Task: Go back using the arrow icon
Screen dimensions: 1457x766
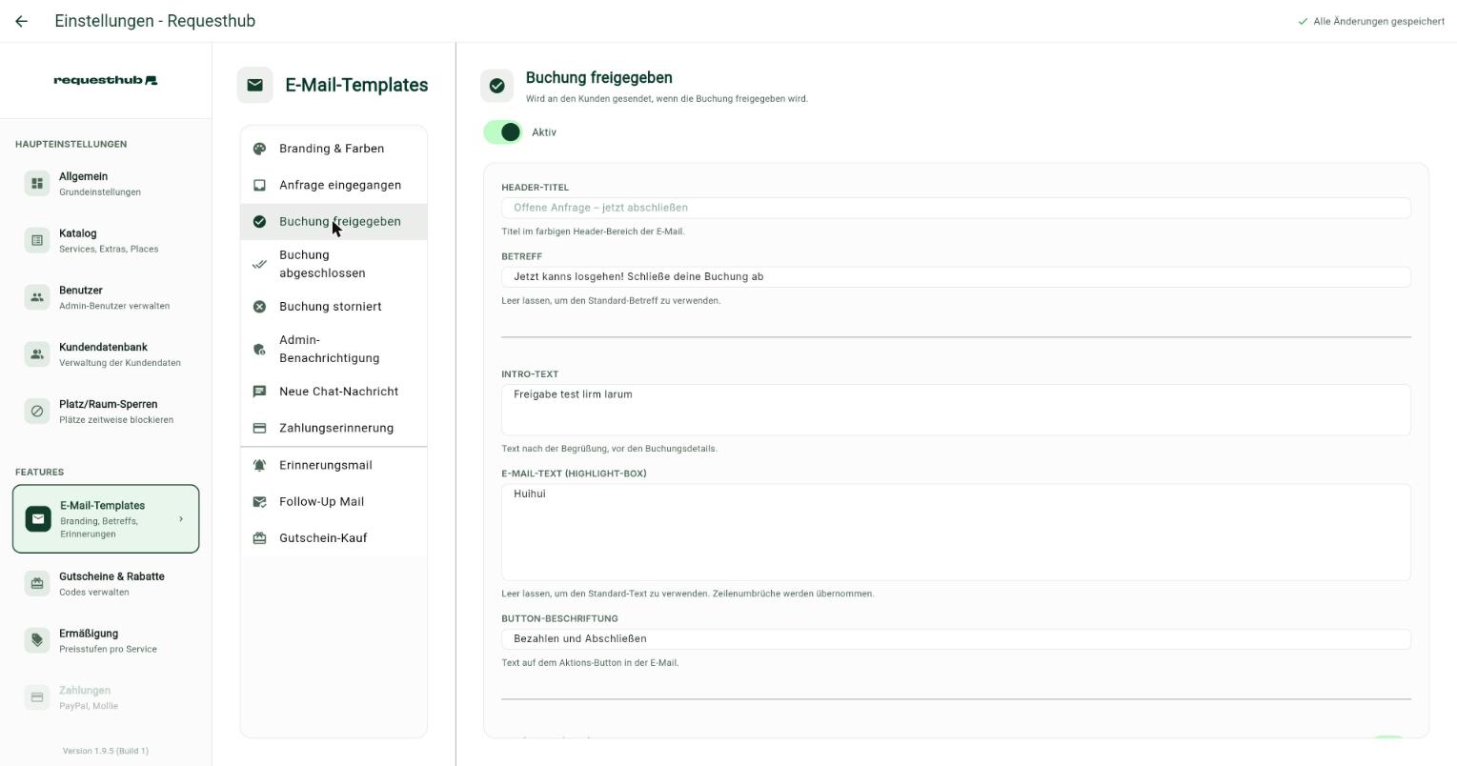Action: (x=21, y=21)
